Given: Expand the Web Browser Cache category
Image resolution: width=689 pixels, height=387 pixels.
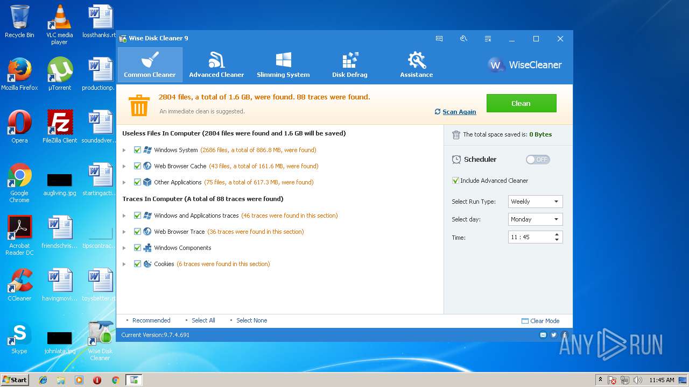Looking at the screenshot, I should click(124, 166).
